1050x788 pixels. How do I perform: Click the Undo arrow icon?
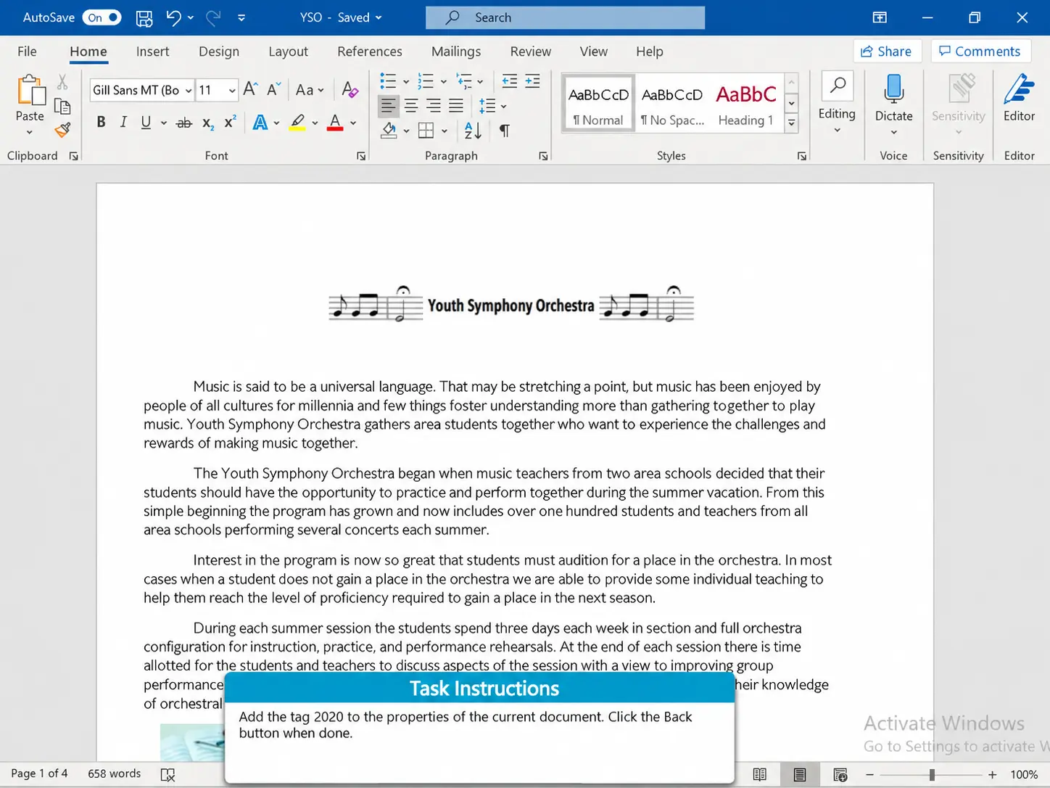coord(173,17)
